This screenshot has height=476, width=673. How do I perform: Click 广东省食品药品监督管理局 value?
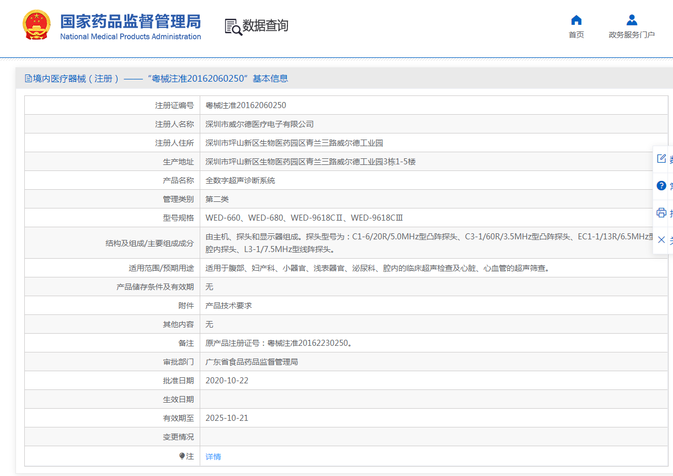click(252, 362)
